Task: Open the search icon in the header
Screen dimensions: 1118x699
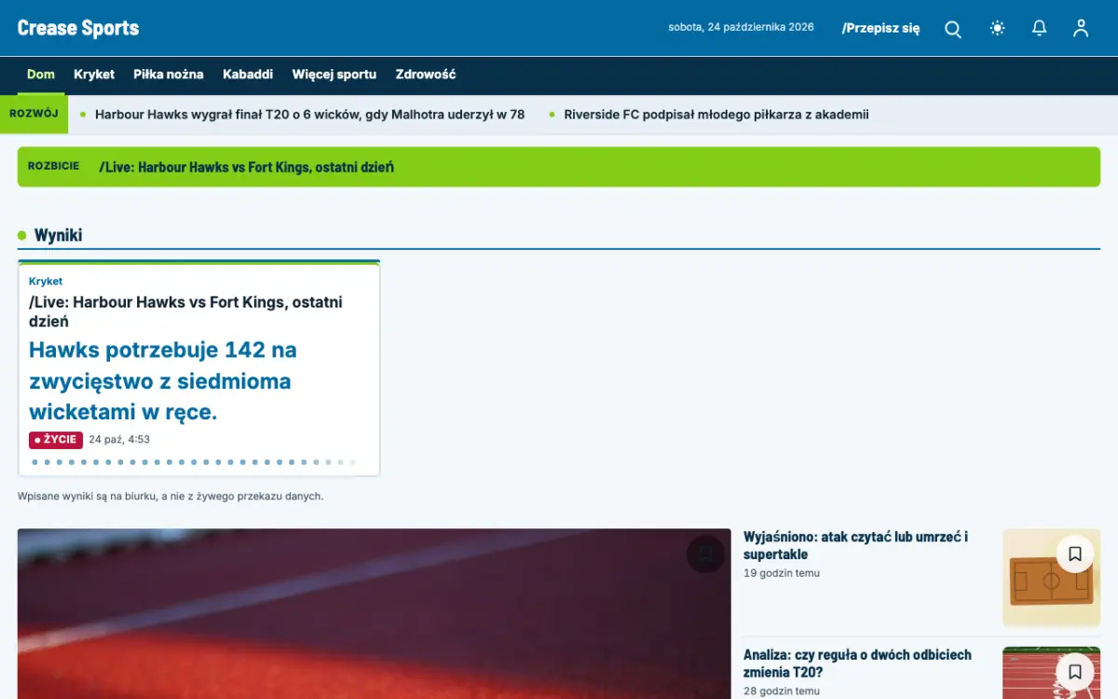Action: pyautogui.click(x=953, y=29)
